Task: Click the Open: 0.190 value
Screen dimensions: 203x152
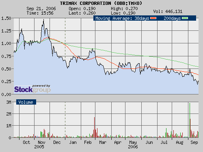Action: click(x=82, y=9)
